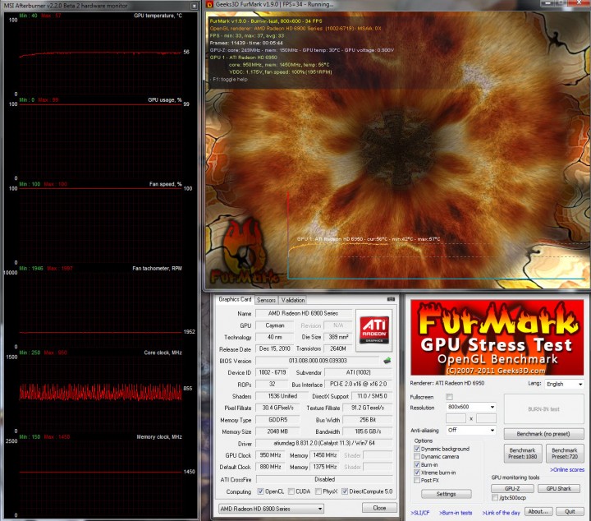Click the GPU usage graph in Afterburner
The image size is (591, 521).
[x=101, y=141]
